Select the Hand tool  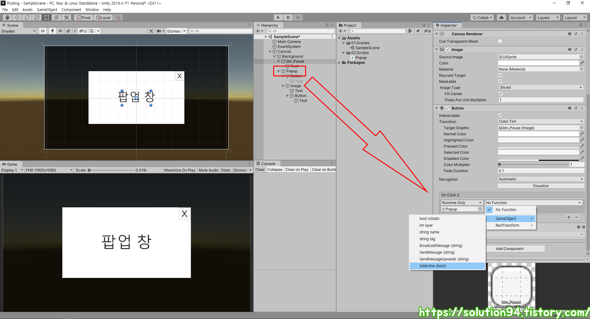7,17
